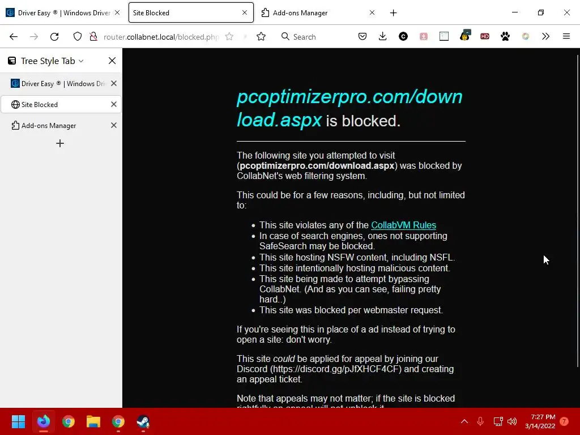
Task: Click the microphone tray icon
Action: [x=480, y=421]
